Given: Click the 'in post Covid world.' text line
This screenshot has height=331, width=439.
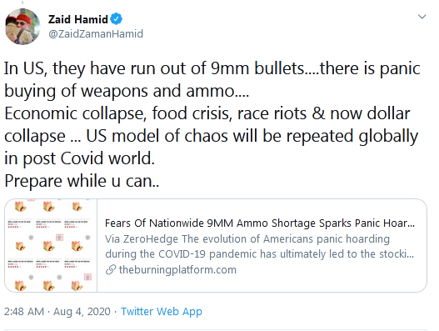Looking at the screenshot, I should click(79, 158).
